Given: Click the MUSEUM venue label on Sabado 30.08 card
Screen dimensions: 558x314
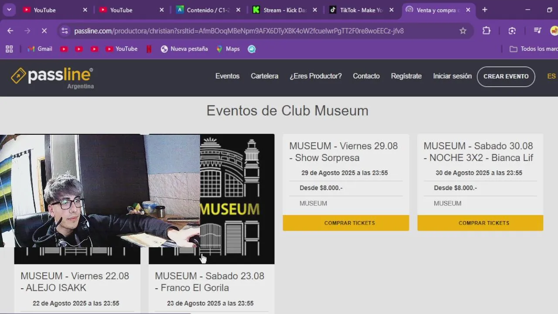Looking at the screenshot, I should 447,203.
